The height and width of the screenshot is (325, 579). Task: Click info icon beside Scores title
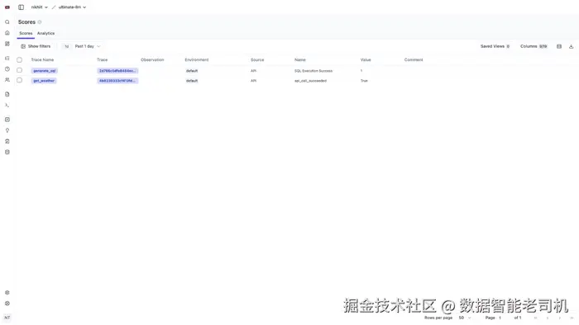click(40, 22)
